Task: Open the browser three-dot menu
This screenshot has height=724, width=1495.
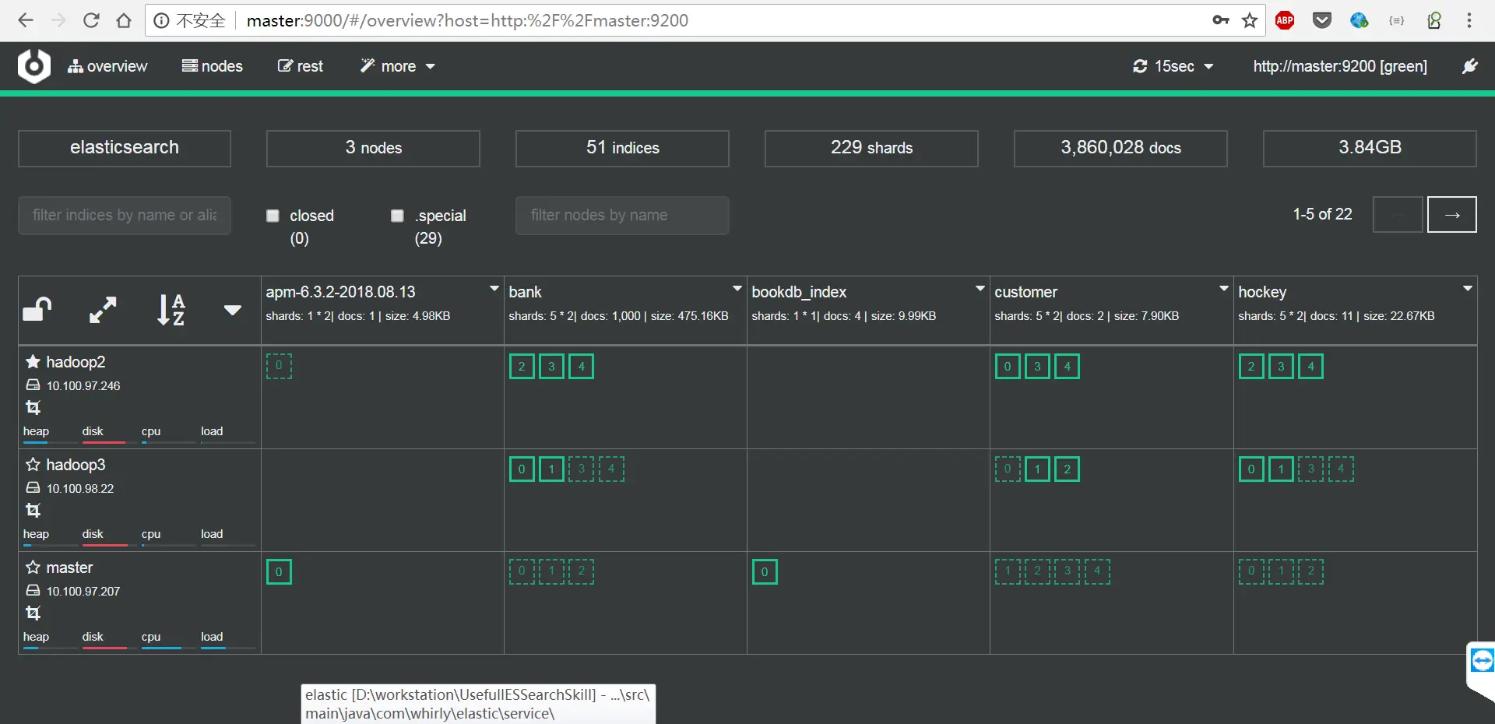Action: click(1469, 20)
